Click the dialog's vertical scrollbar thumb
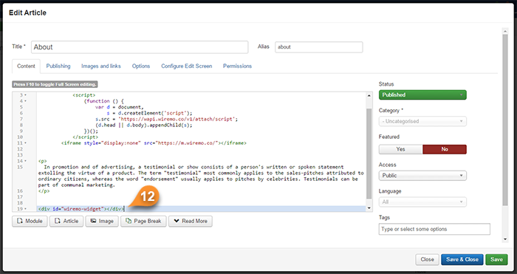 coord(505,120)
